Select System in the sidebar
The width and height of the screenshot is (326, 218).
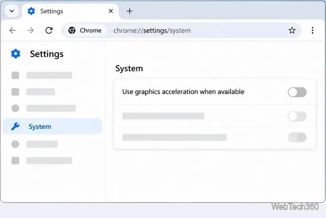(x=52, y=127)
